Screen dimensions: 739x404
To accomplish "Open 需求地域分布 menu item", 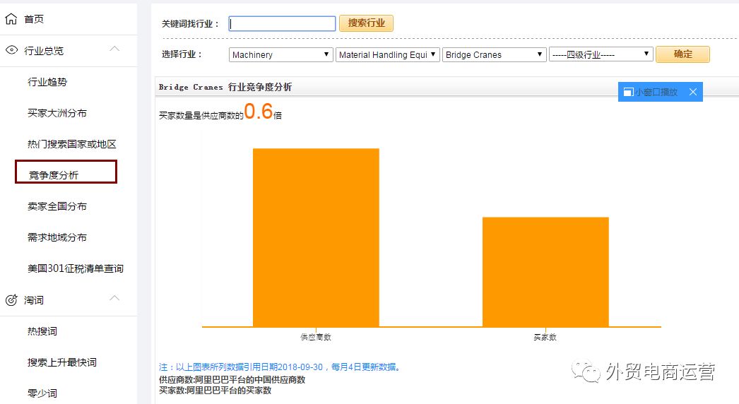I will click(x=57, y=237).
